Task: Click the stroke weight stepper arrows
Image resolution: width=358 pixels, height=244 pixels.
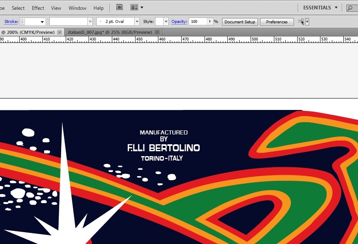Action: 22,22
